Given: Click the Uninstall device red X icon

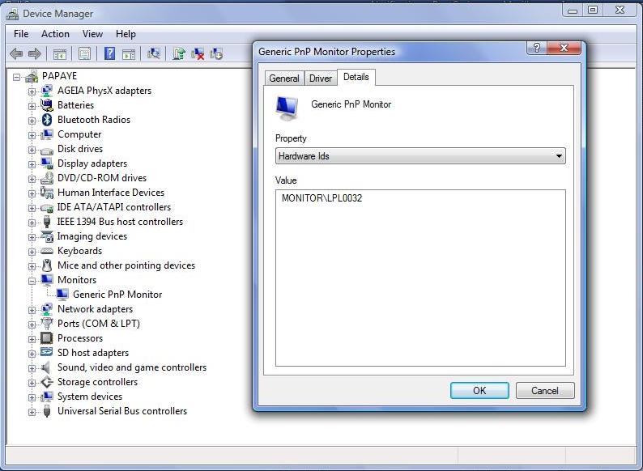Looking at the screenshot, I should 198,53.
